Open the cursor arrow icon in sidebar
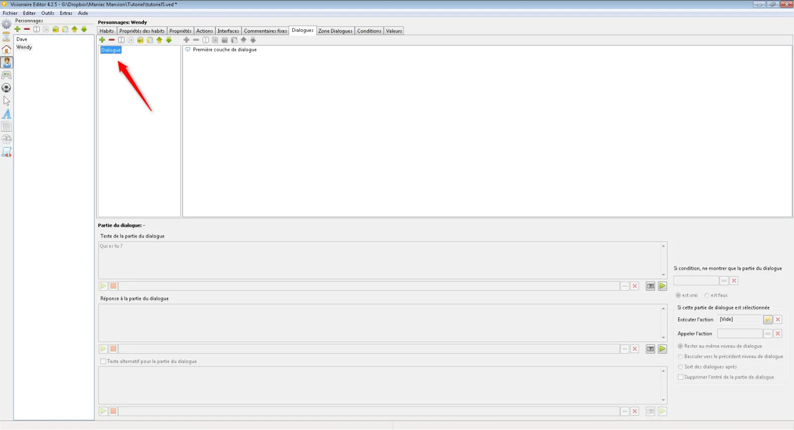This screenshot has height=430, width=794. 6,101
